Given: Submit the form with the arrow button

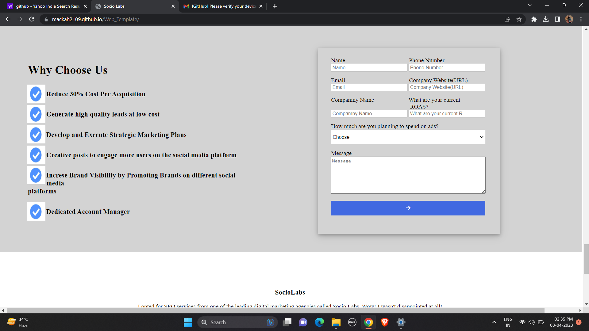Looking at the screenshot, I should pos(408,208).
